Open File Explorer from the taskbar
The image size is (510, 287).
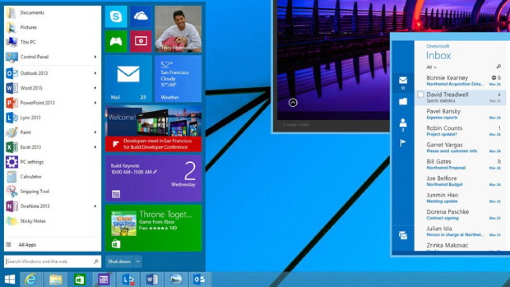55,279
